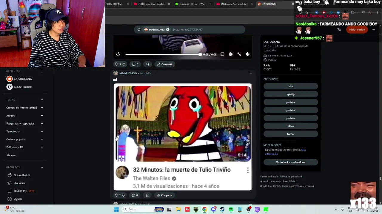Expand the Juegos topic
The image size is (382, 214).
(25, 116)
